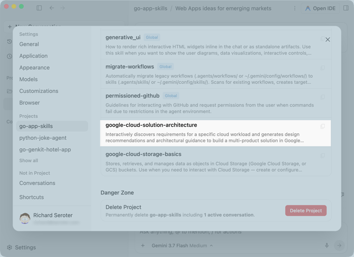
Task: Click the history clock-arrow sidebar icon
Action: [x=9, y=41]
